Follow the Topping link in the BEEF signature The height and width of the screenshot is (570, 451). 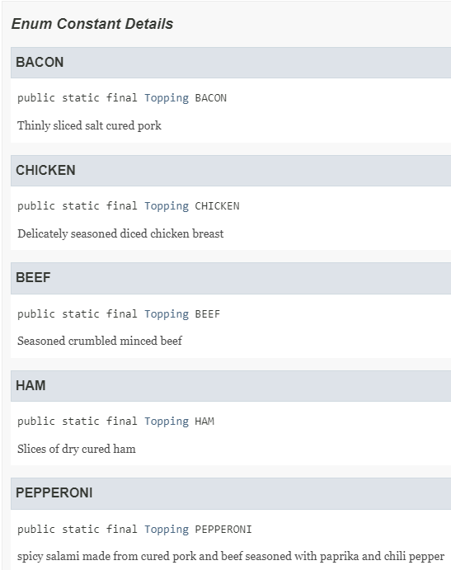167,314
